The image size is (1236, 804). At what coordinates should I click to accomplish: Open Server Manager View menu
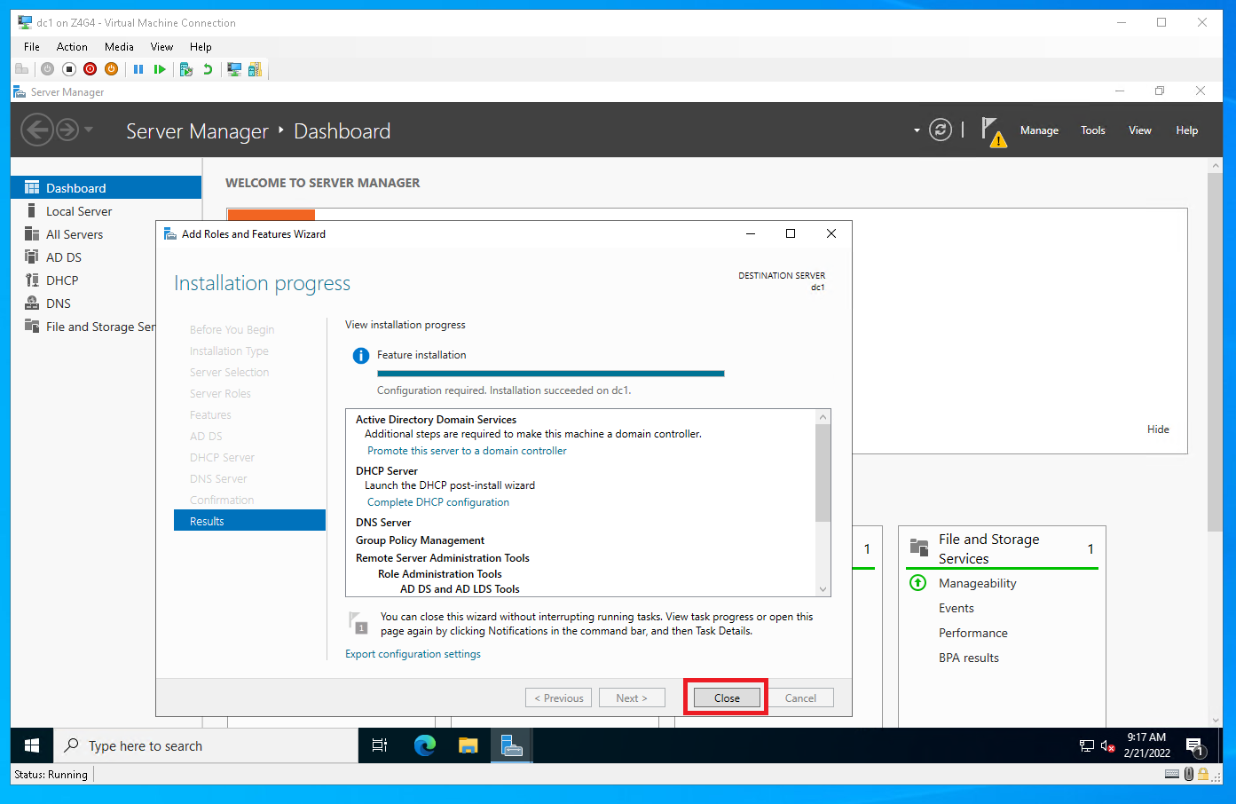(1140, 130)
